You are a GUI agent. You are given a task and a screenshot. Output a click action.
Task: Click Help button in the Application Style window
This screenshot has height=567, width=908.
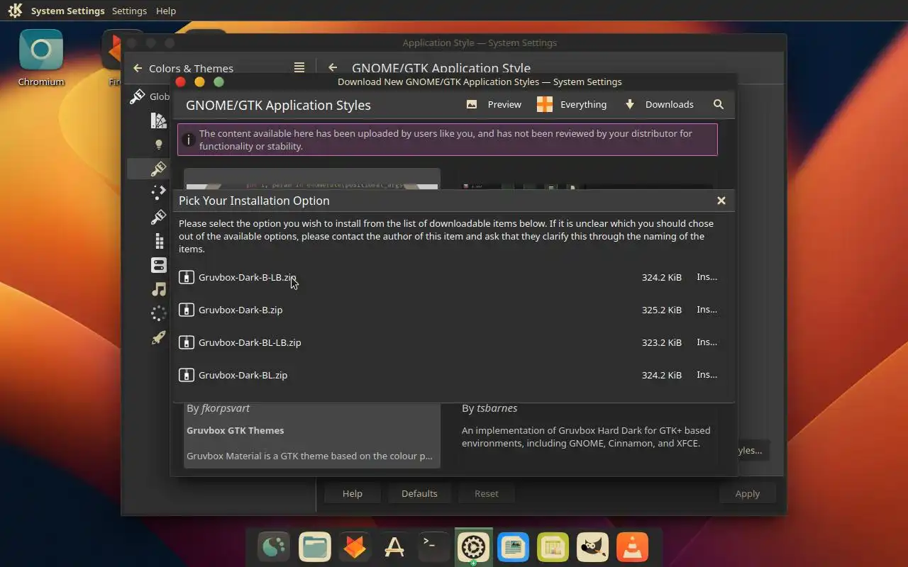tap(353, 493)
